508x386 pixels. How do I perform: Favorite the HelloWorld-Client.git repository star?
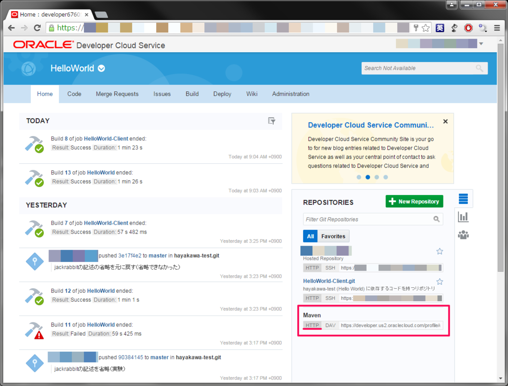click(440, 281)
